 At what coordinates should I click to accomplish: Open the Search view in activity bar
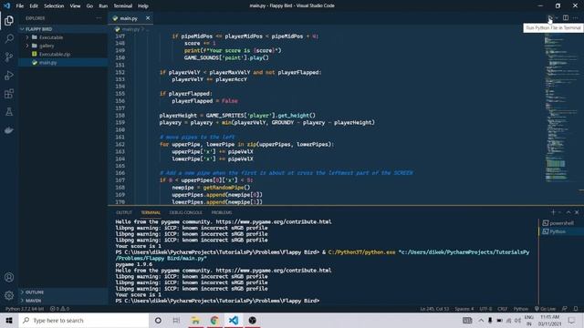(x=9, y=38)
